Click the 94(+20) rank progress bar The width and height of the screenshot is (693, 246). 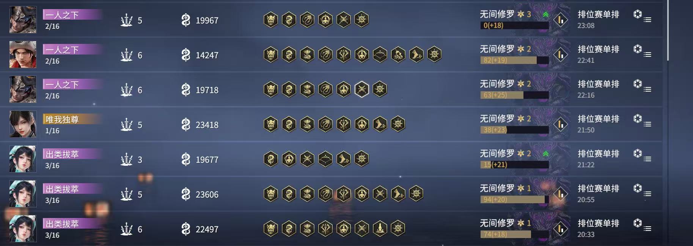[514, 199]
